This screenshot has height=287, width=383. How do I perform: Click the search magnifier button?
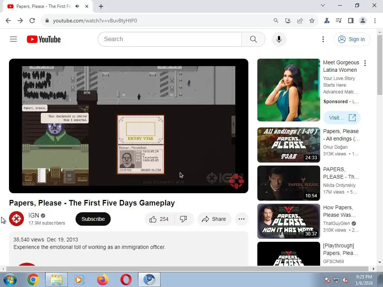click(253, 39)
